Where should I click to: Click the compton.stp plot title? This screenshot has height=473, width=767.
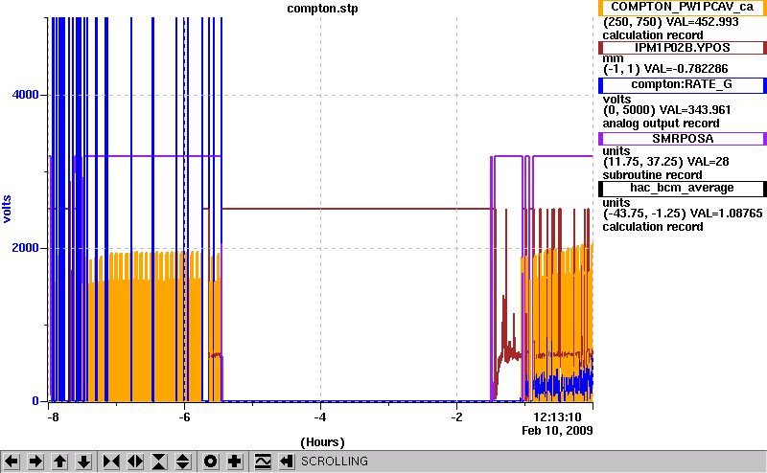322,9
